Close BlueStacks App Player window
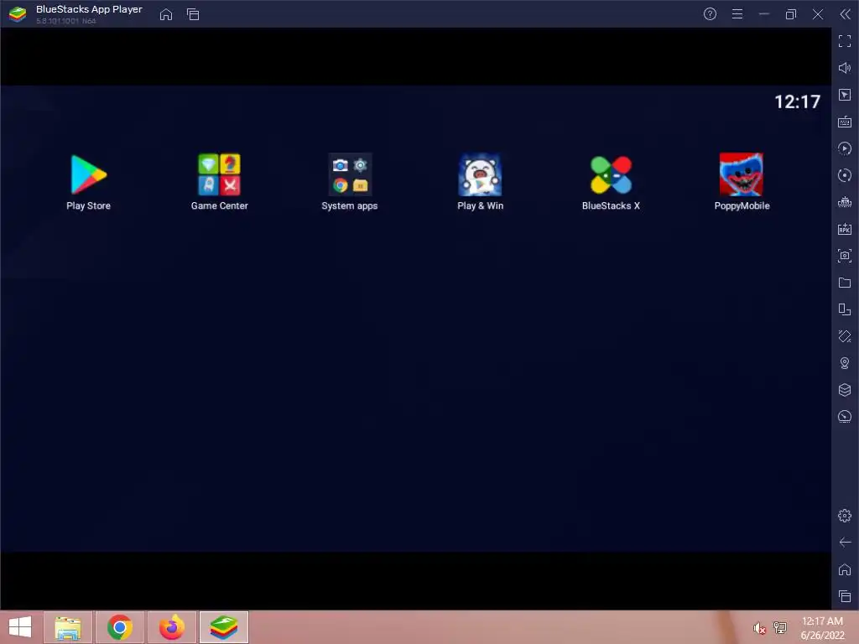 (x=818, y=14)
